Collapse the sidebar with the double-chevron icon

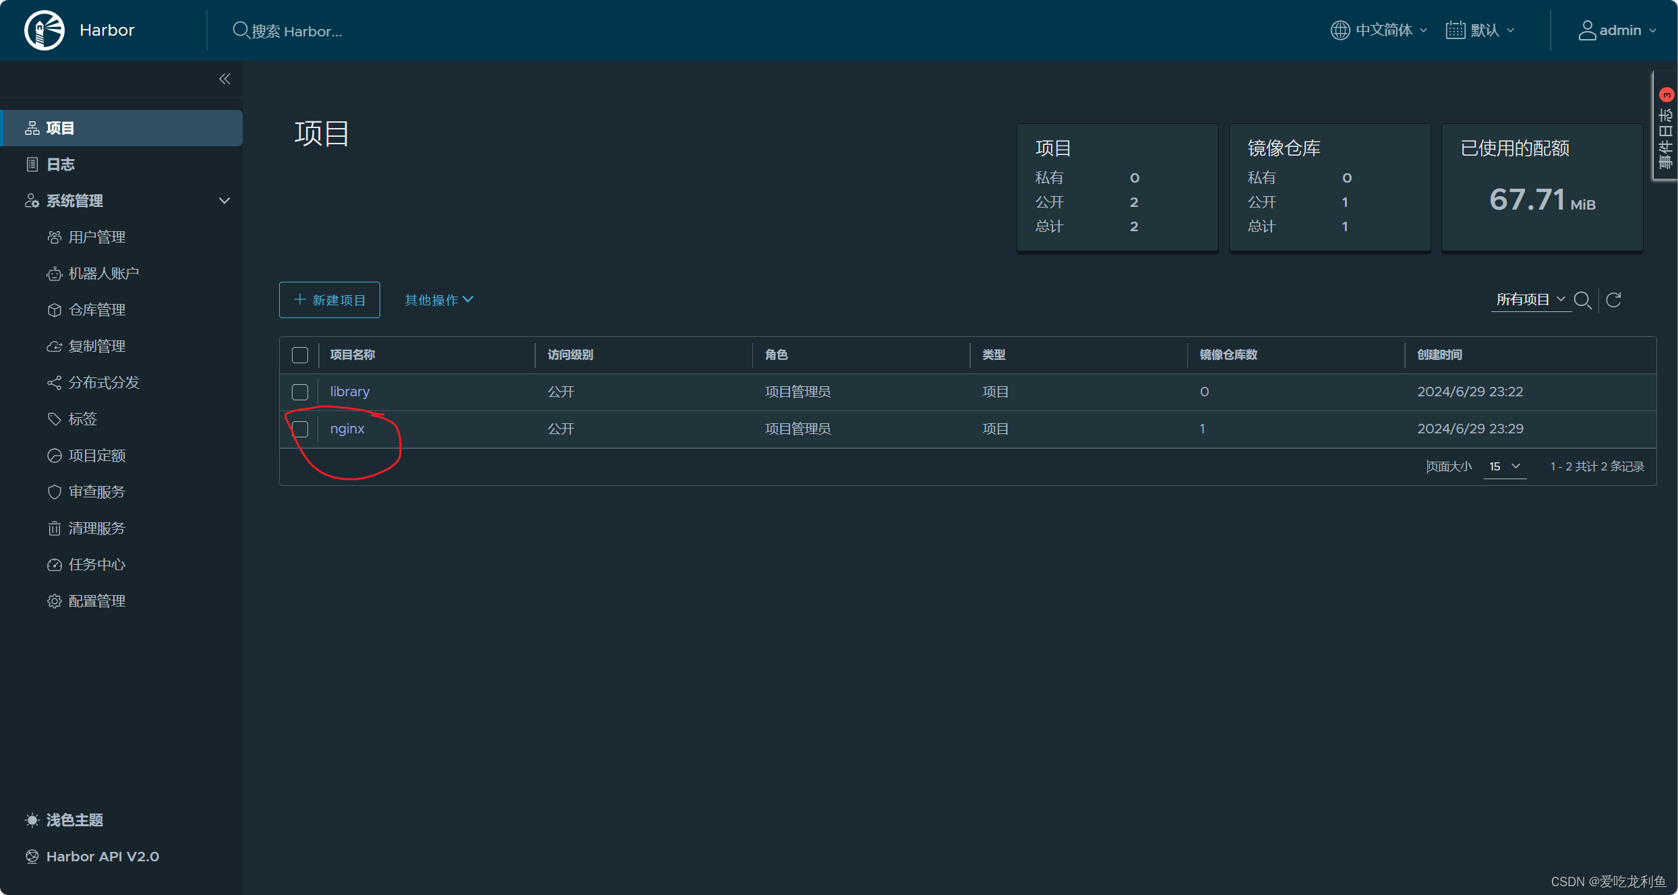(224, 79)
